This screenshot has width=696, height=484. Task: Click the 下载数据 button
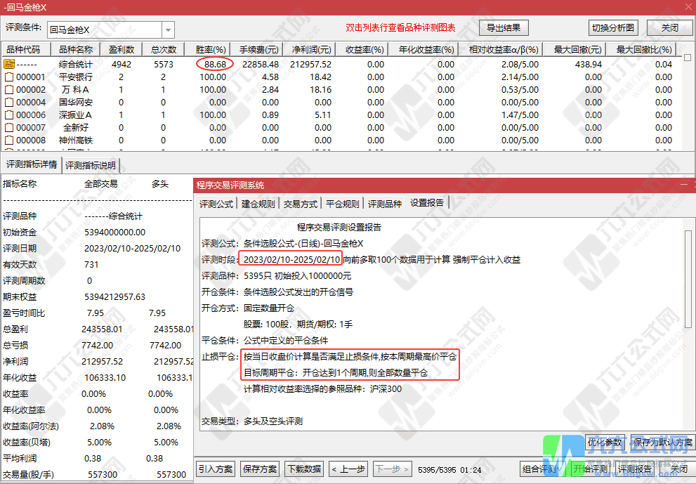(304, 469)
